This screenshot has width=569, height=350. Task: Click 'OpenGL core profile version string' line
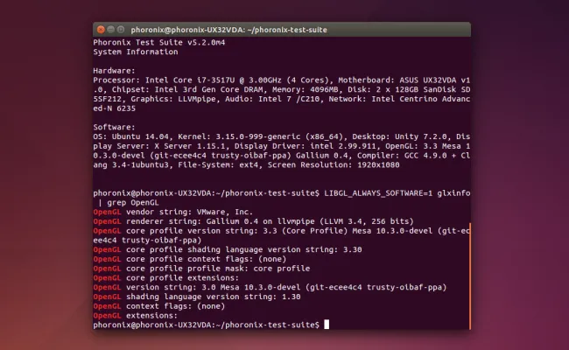tap(282, 231)
